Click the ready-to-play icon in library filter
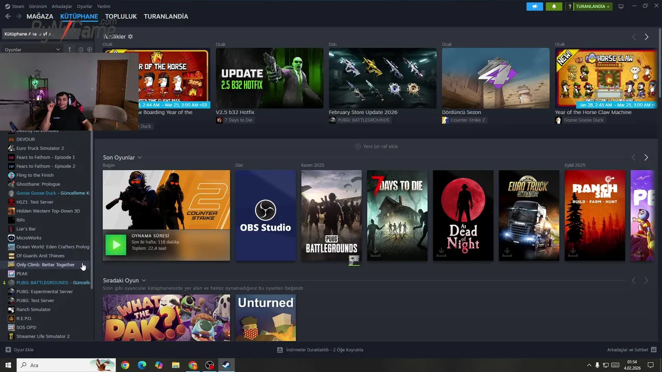 (89, 50)
